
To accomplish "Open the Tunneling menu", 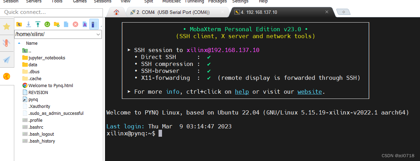I will coord(194,1).
